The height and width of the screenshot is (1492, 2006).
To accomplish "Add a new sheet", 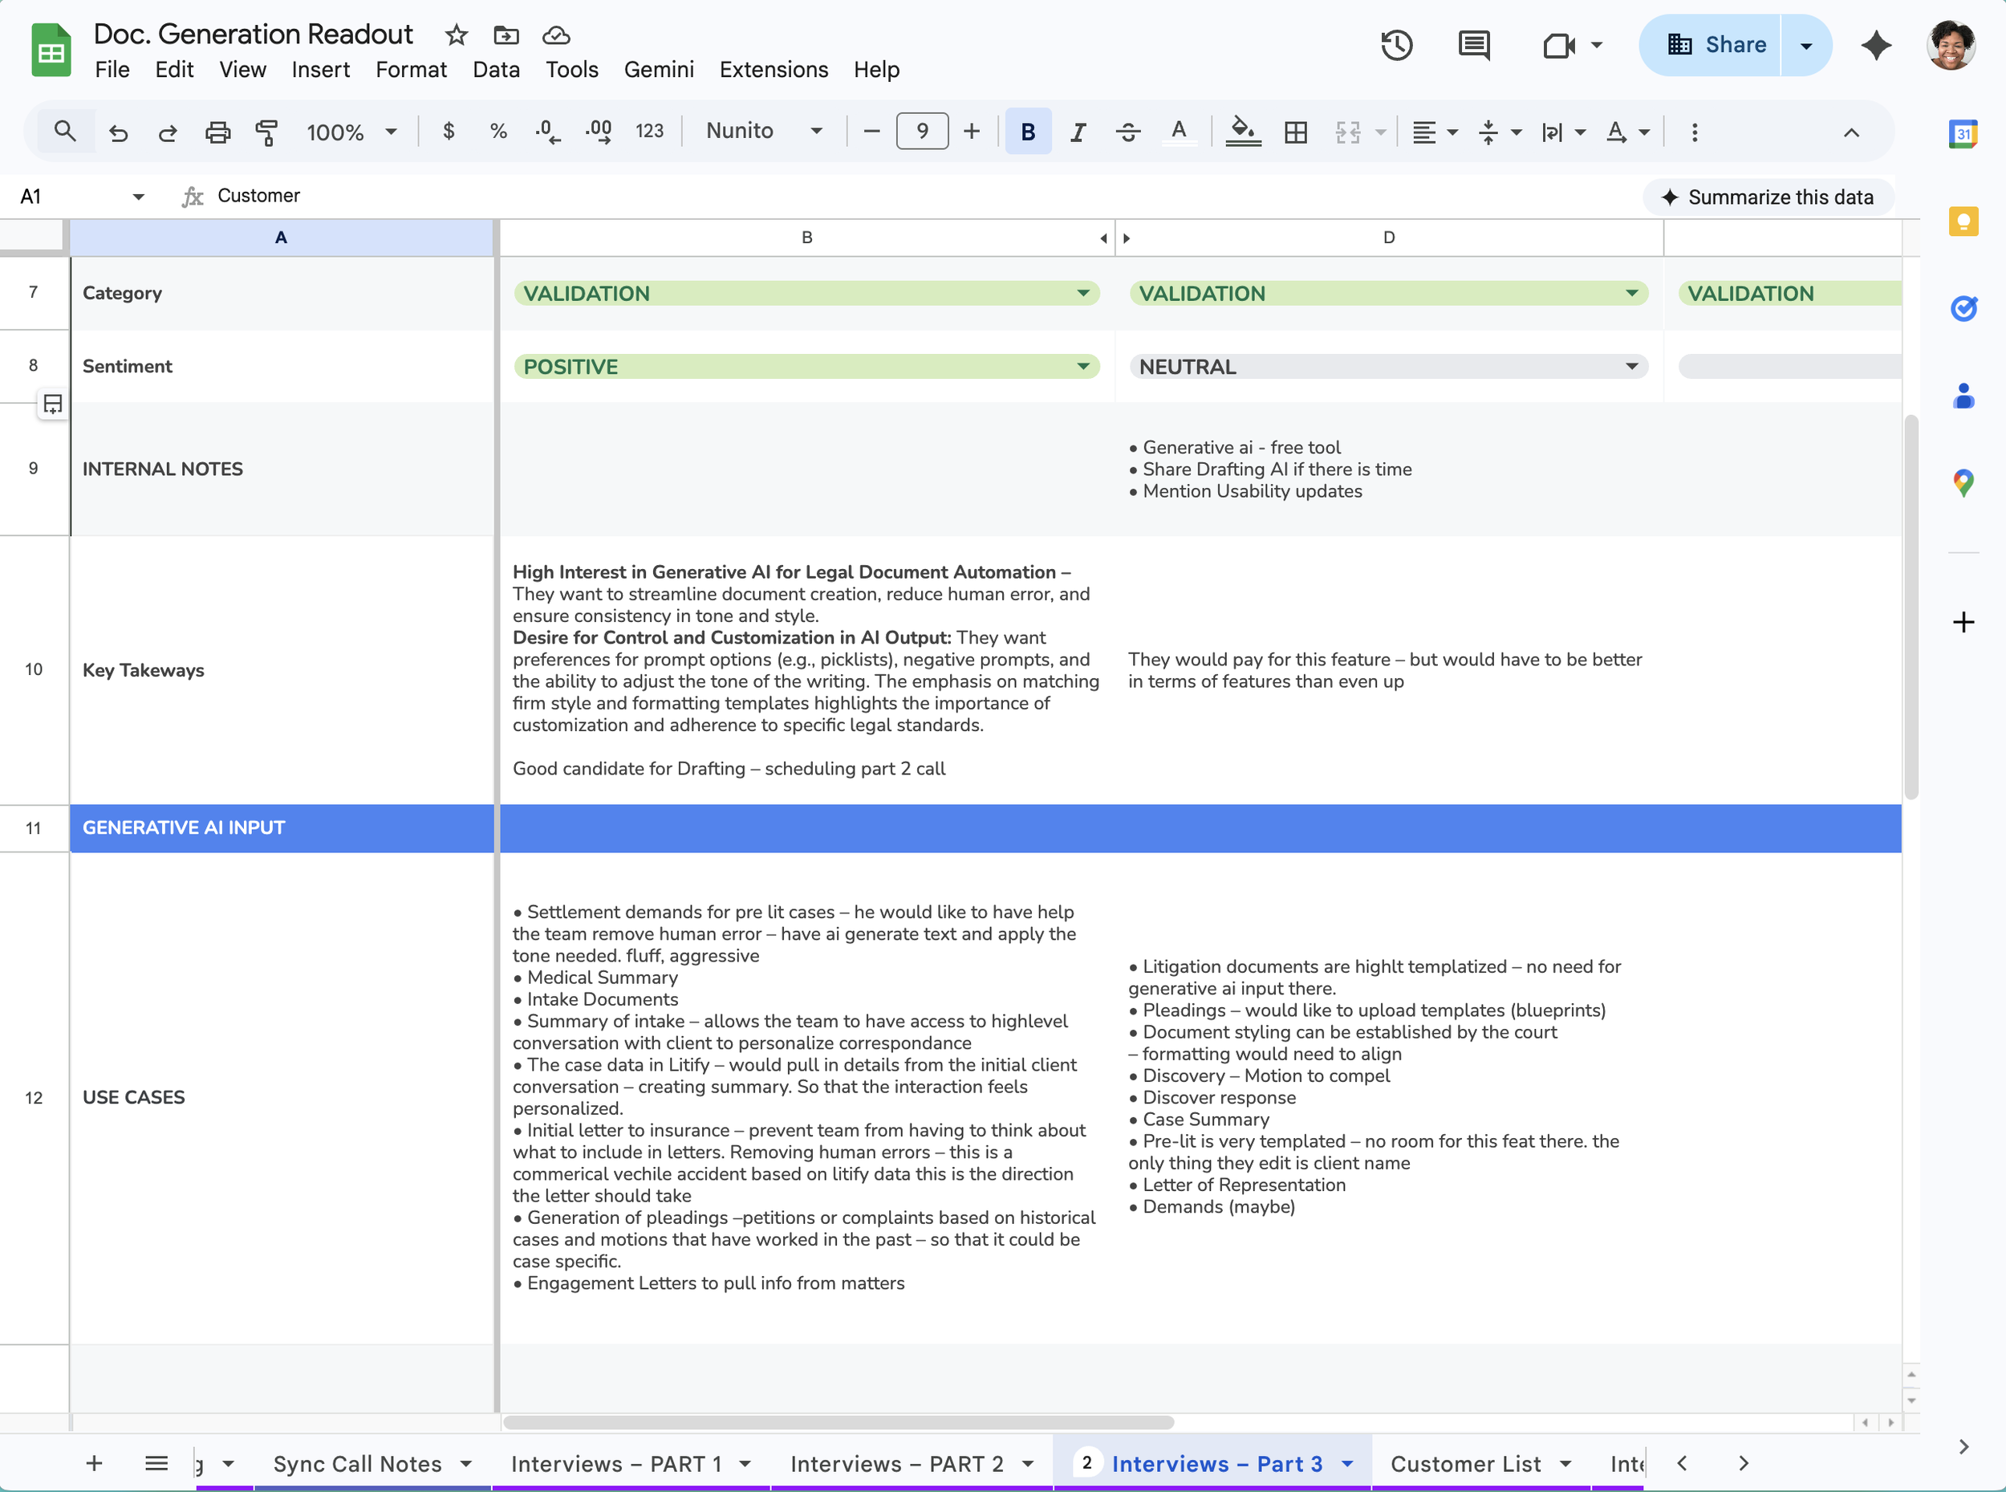I will pos(94,1463).
